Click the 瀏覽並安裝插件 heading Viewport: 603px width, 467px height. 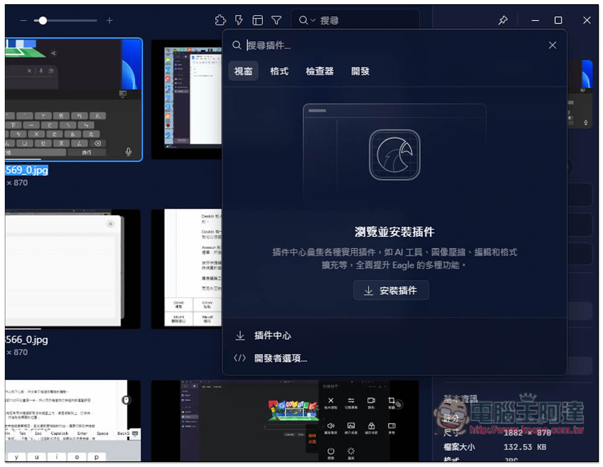394,232
